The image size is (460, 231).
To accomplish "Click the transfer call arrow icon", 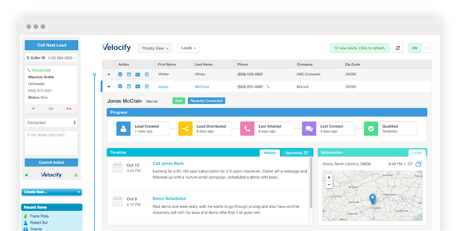I will (x=33, y=109).
